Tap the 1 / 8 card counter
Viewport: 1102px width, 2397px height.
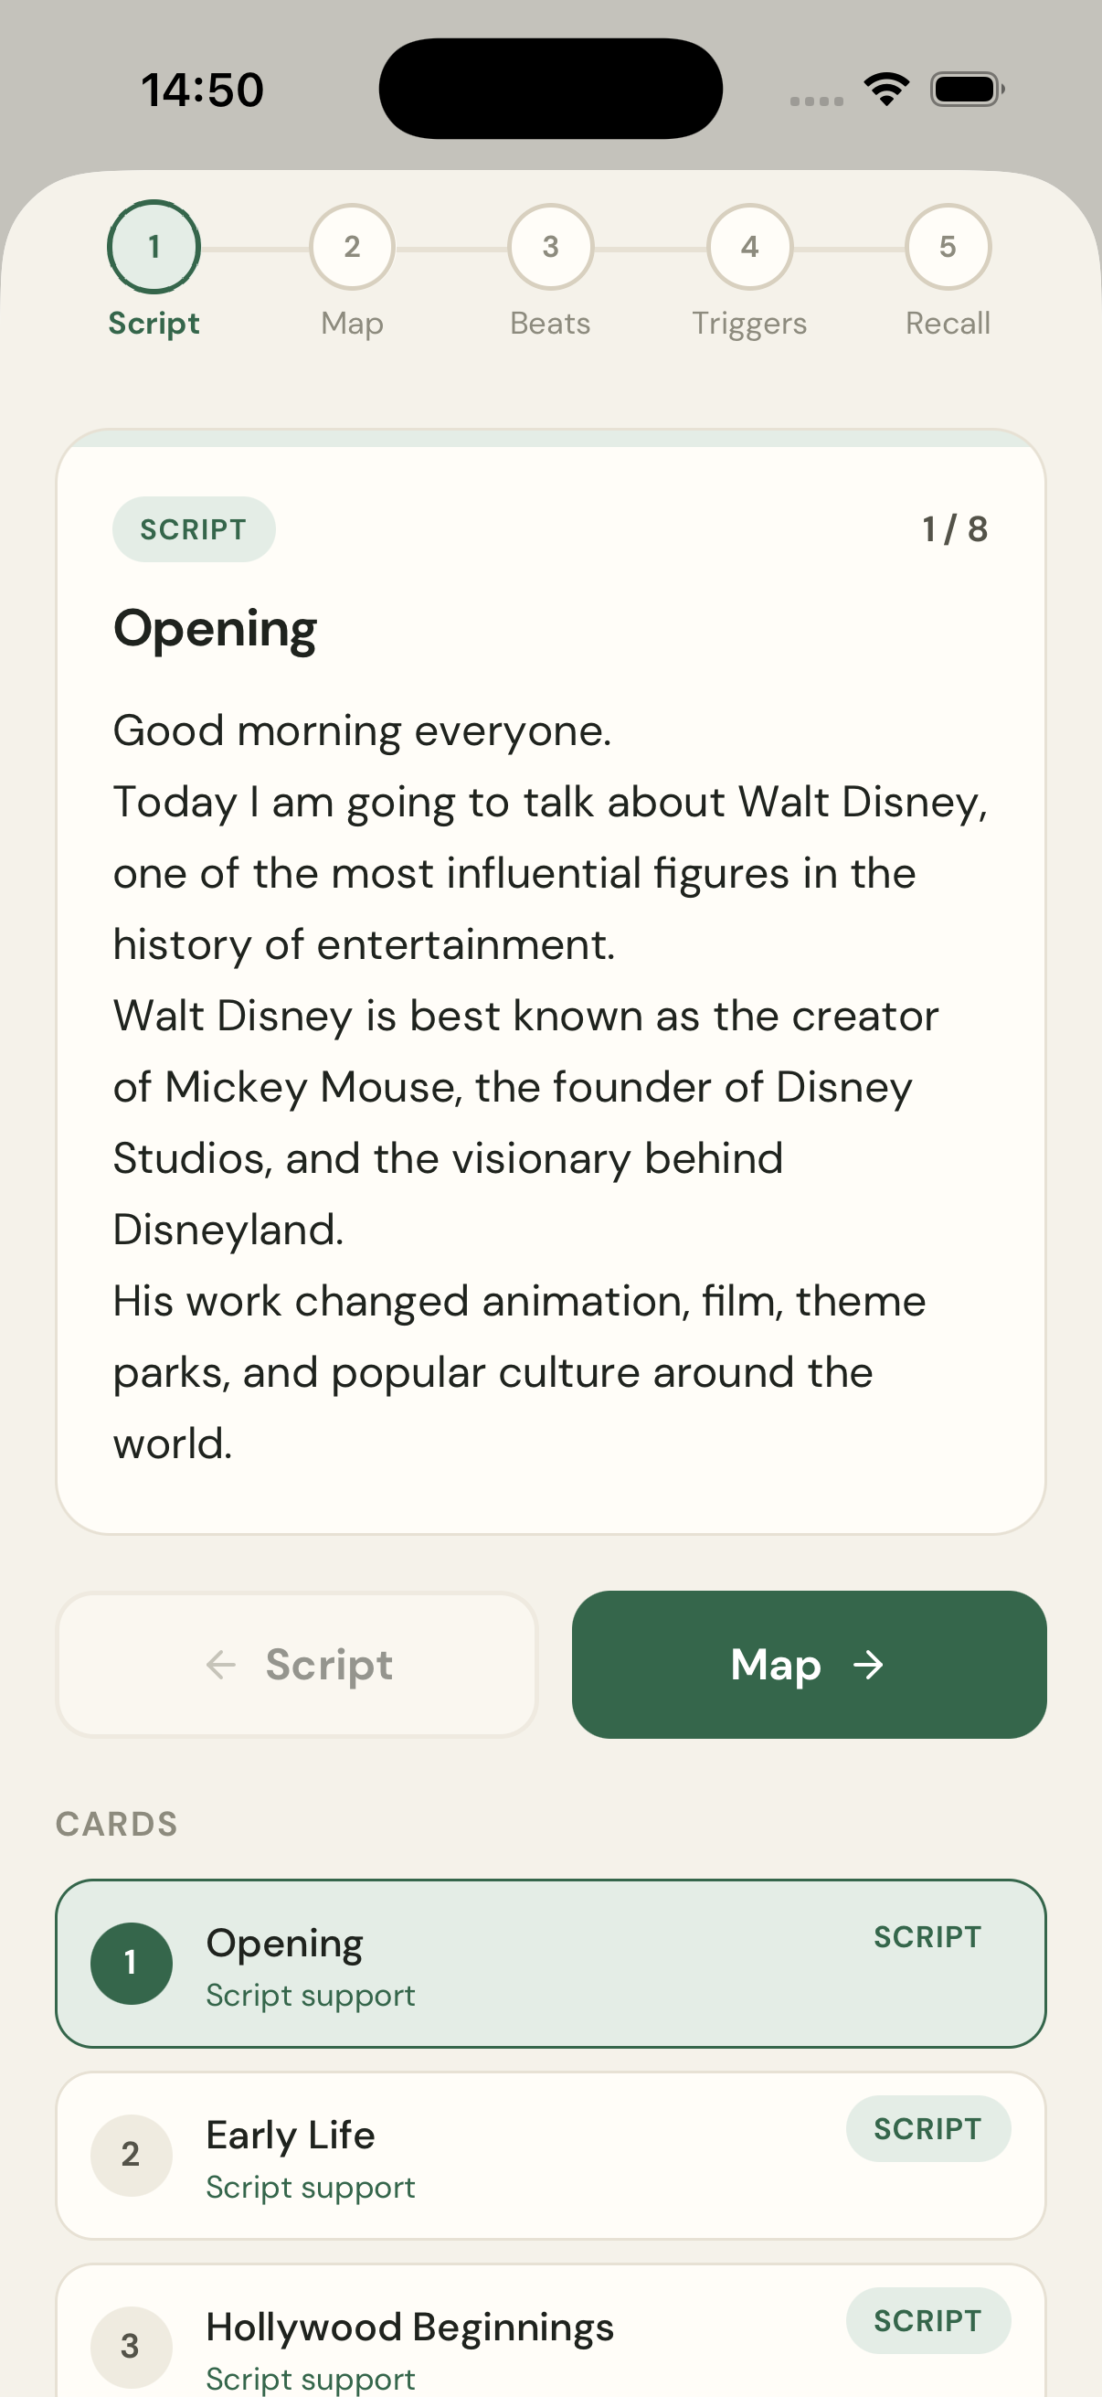[x=955, y=529]
